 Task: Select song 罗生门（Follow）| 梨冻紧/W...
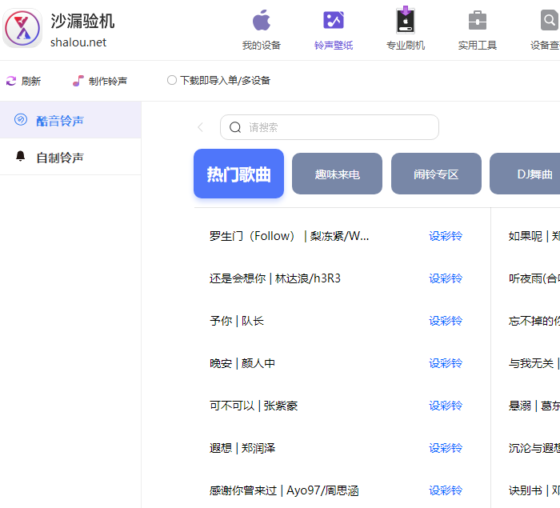coord(289,236)
